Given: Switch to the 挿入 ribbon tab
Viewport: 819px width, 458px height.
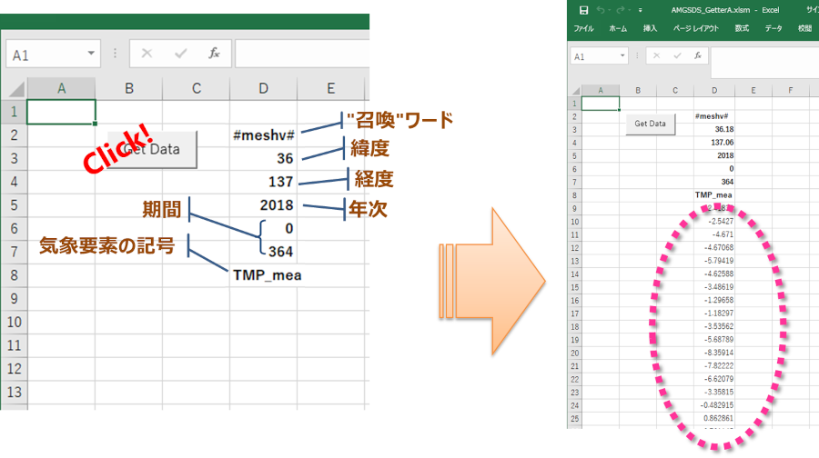Looking at the screenshot, I should (x=650, y=28).
